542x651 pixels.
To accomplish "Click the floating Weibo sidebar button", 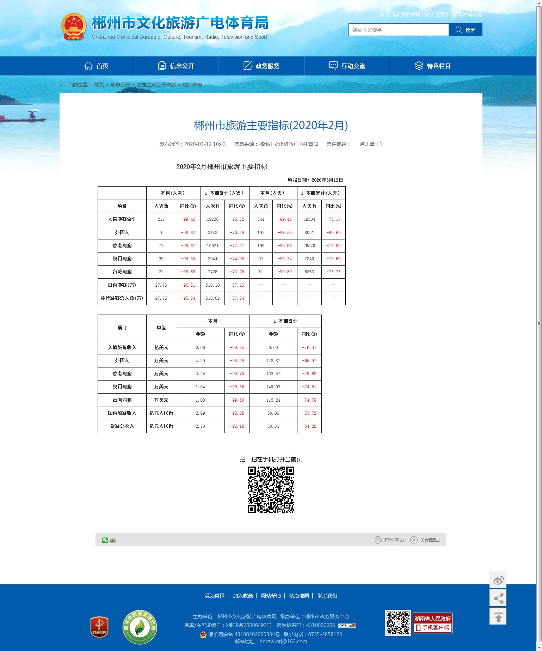I will pyautogui.click(x=498, y=579).
